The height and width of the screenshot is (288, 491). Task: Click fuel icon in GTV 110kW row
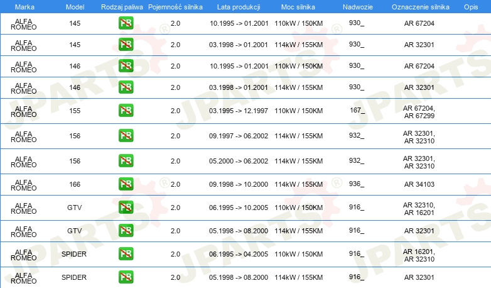126,207
